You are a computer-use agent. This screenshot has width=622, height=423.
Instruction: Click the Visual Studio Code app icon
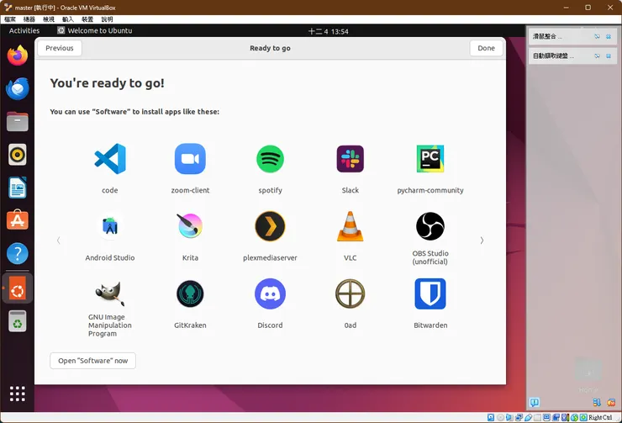(x=109, y=159)
